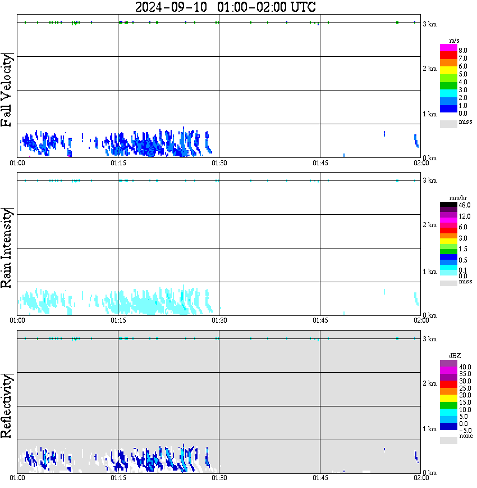Screen dimensions: 477x488
Task: Click the purple 12.0 mm/hr rain swatch
Action: pyautogui.click(x=448, y=215)
